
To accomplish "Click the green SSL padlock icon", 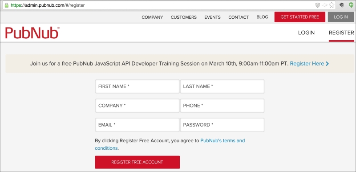I will [7, 5].
